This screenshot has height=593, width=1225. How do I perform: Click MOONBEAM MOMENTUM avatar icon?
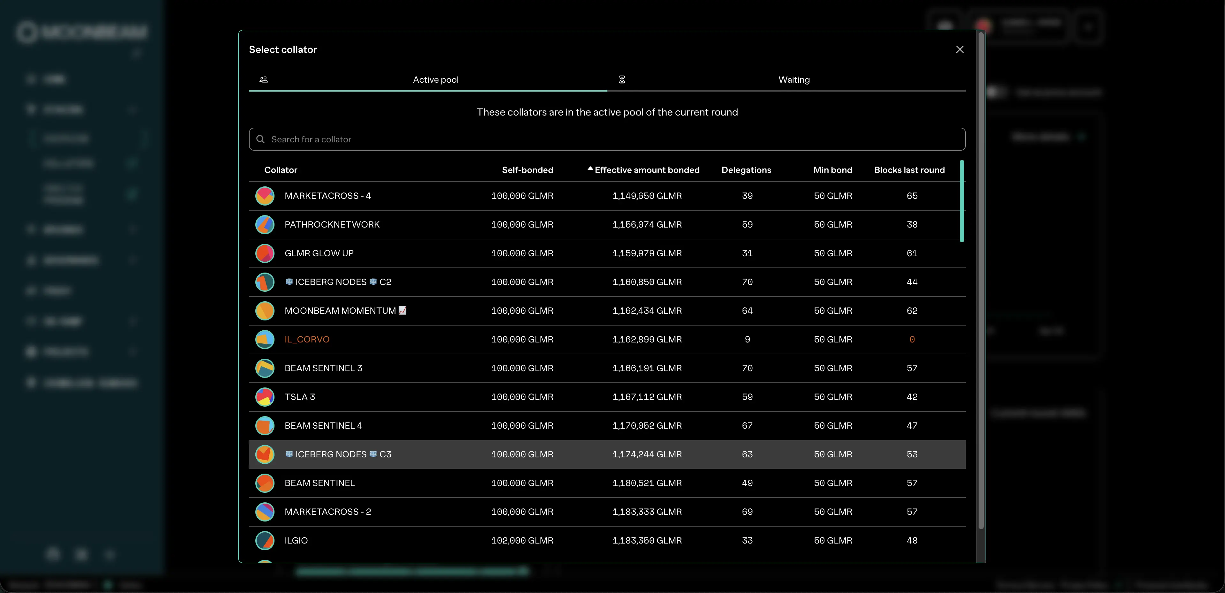pyautogui.click(x=265, y=311)
